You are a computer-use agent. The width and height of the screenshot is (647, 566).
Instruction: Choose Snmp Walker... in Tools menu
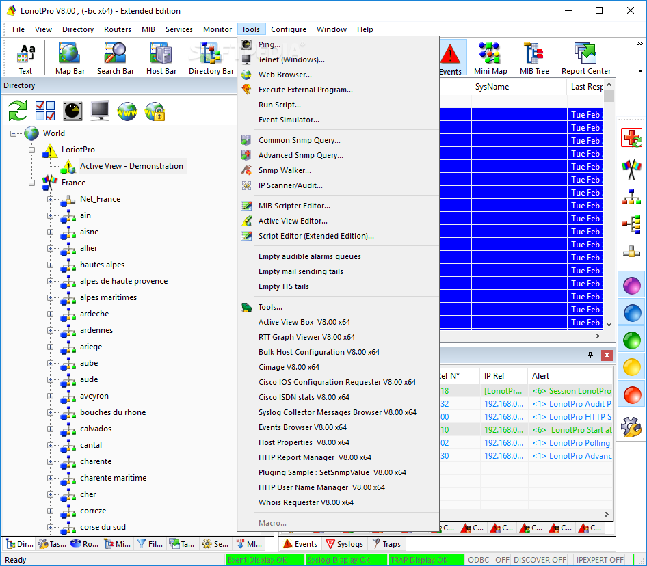coord(338,170)
